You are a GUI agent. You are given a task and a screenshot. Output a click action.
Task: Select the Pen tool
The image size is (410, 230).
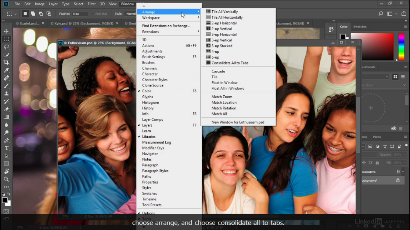tap(7, 140)
